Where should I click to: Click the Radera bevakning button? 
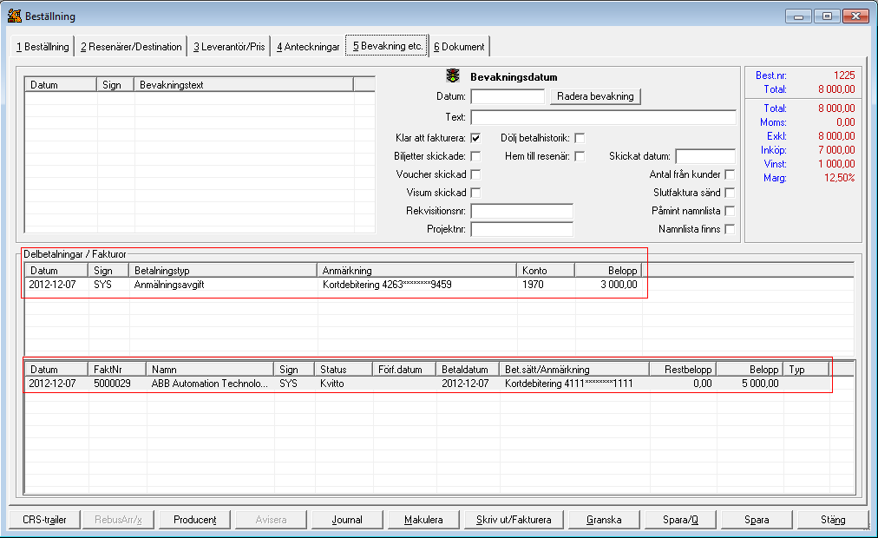click(595, 96)
